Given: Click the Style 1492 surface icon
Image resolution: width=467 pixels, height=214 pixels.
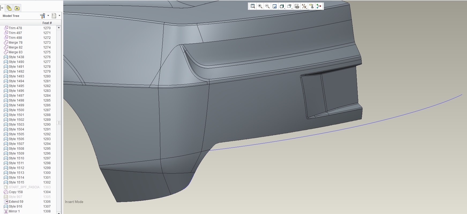Looking at the screenshot, I should pos(6,72).
